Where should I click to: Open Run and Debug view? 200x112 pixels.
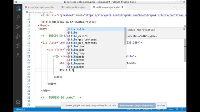pos(18,36)
